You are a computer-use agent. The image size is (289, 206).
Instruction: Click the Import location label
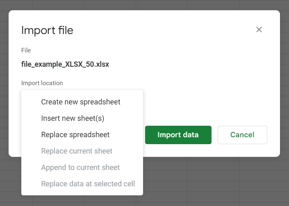42,83
